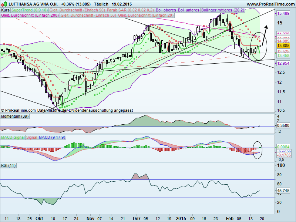Open the www.ProRealTime.com link
The width and height of the screenshot is (296, 222).
[x=271, y=4]
